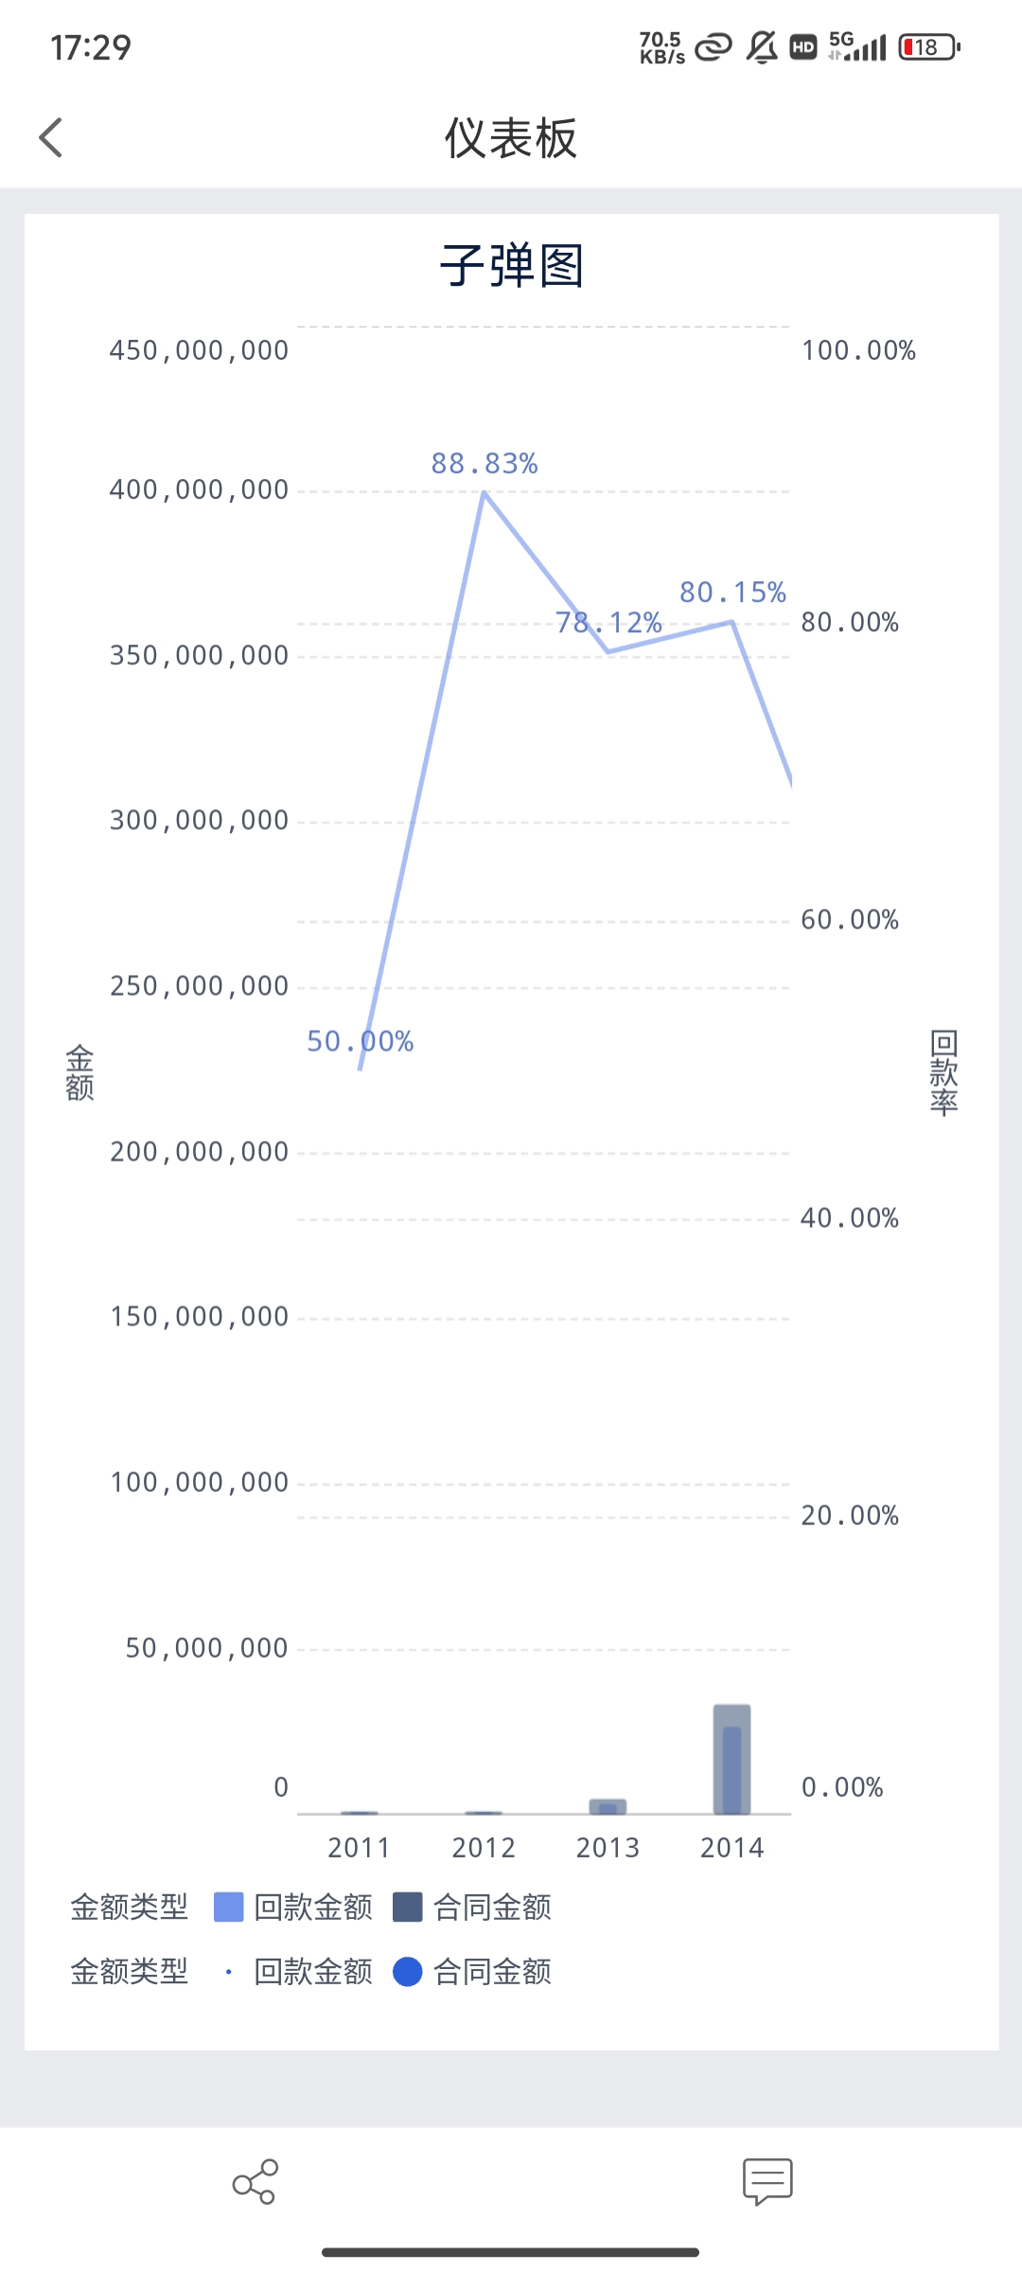Tap the battery indicator in status bar
The image size is (1022, 2272).
point(929,47)
